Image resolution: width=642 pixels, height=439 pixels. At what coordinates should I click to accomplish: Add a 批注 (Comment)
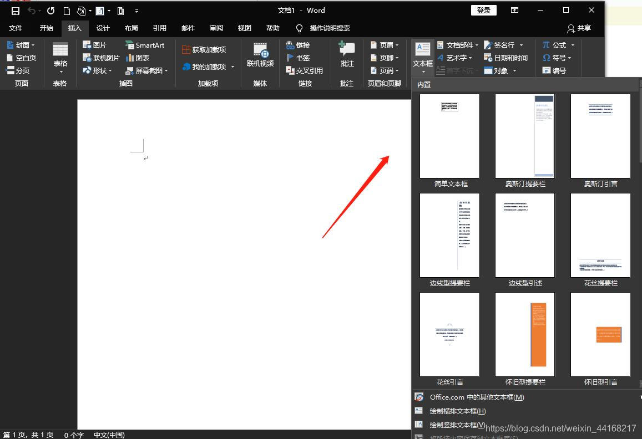click(347, 55)
